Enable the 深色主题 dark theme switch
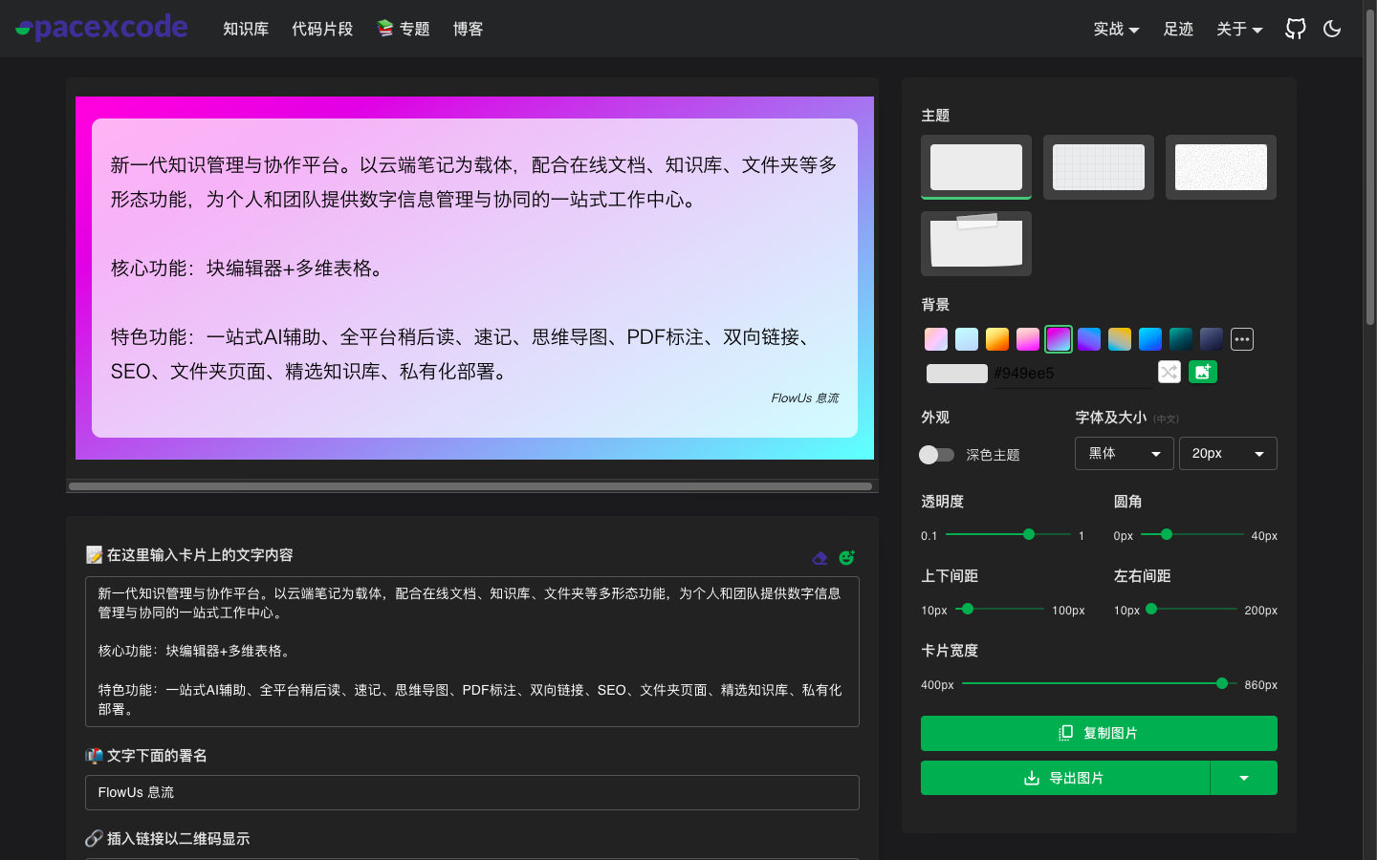The height and width of the screenshot is (860, 1377). click(x=936, y=455)
